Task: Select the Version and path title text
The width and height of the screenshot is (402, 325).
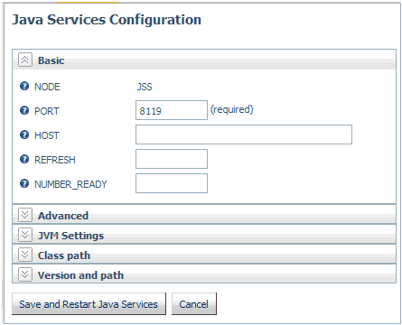Action: [80, 275]
